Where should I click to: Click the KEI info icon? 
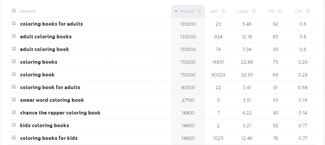point(280,11)
